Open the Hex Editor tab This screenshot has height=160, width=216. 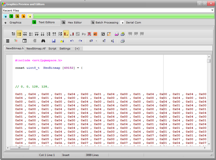pyautogui.click(x=75, y=22)
